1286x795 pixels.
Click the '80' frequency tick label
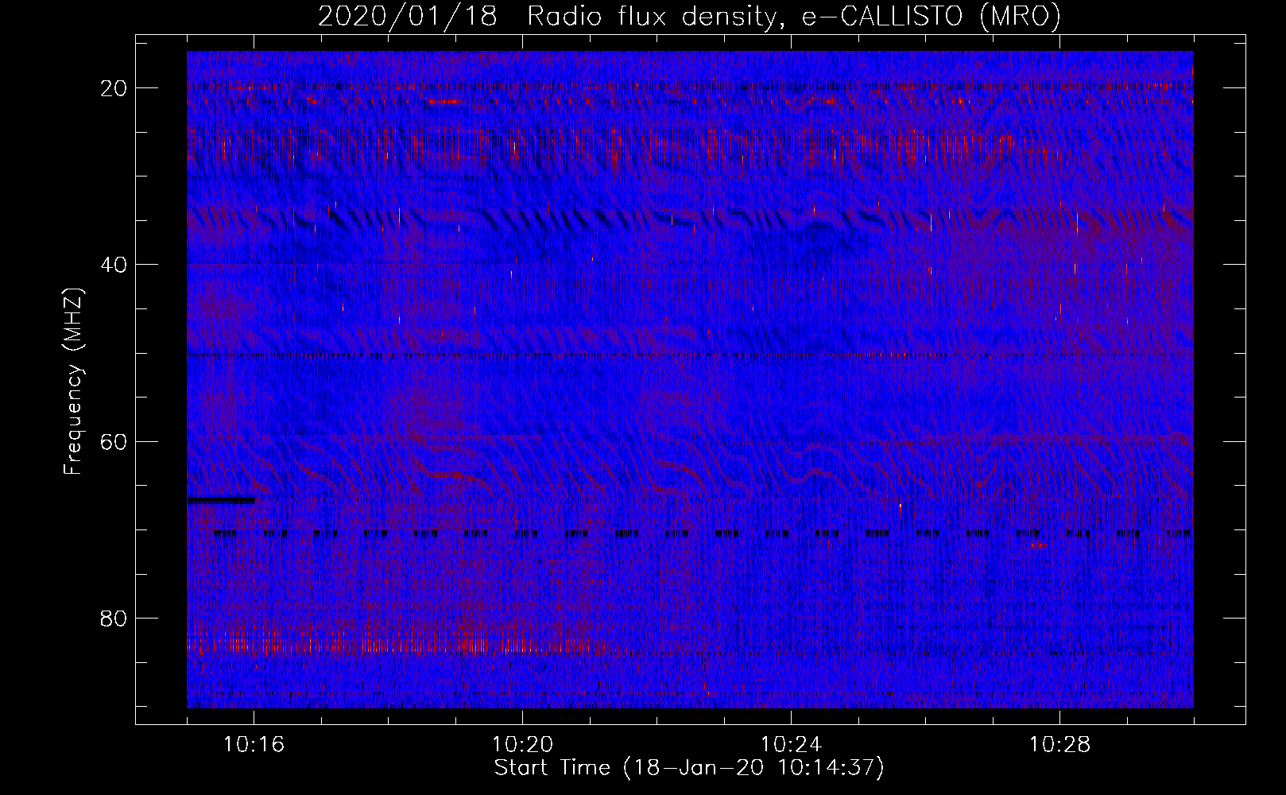click(114, 618)
